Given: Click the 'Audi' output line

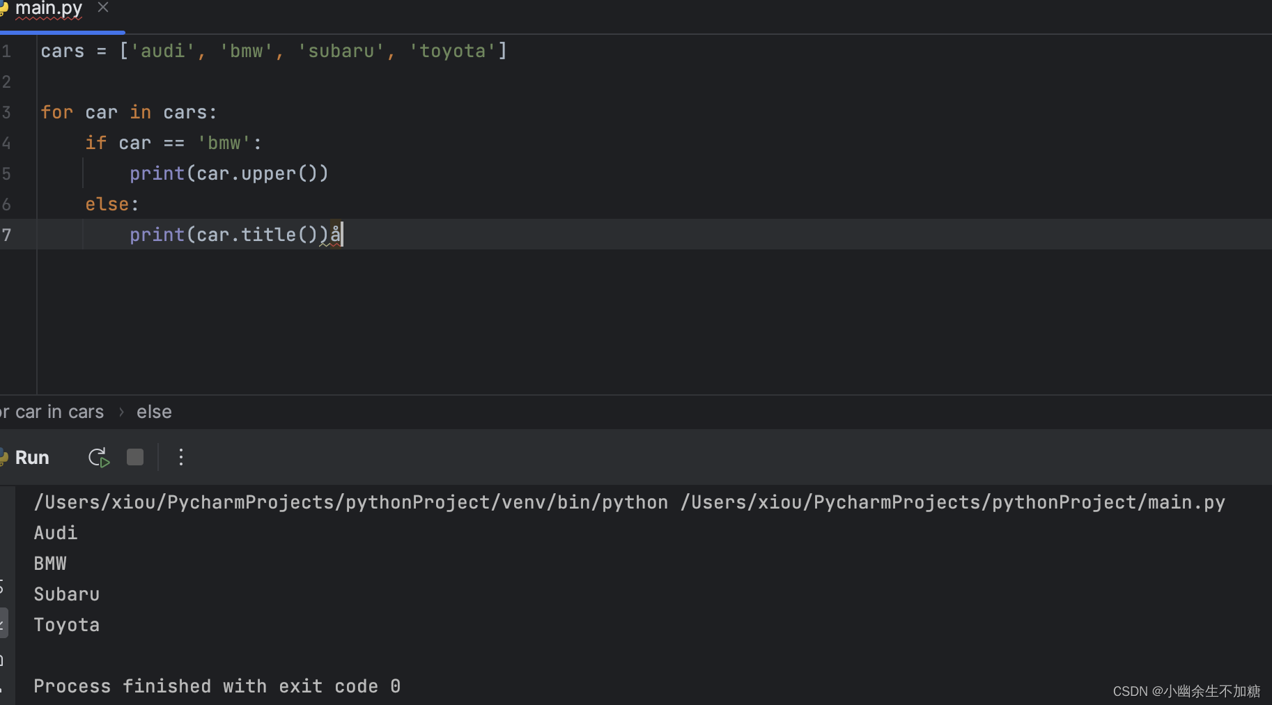Looking at the screenshot, I should (x=56, y=533).
